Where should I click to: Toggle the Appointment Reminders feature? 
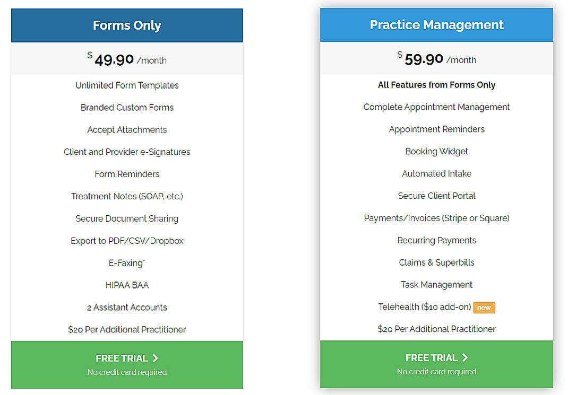tap(436, 129)
